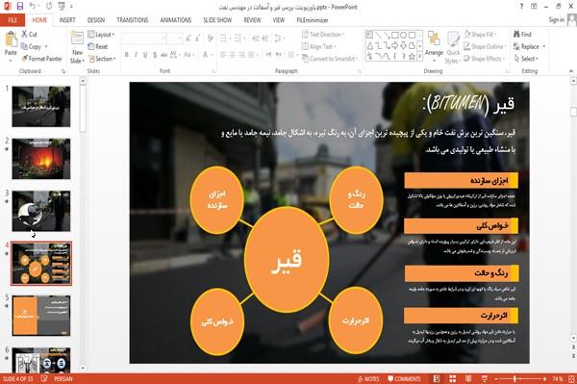Decrease font size with the smaller A
Viewport: 577px width, 384px height.
tap(197, 38)
